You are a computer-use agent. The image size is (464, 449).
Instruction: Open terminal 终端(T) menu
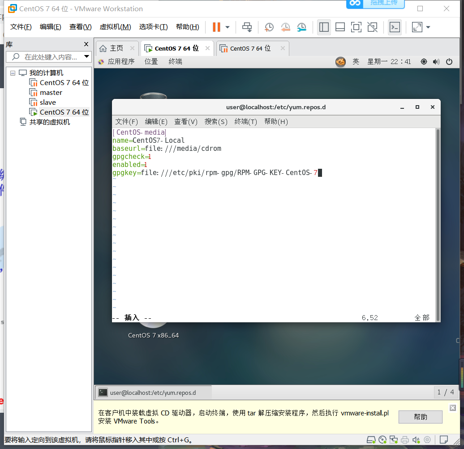coord(245,122)
